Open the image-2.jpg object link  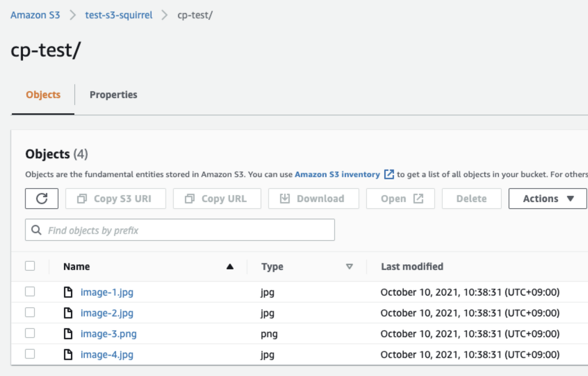pos(107,313)
